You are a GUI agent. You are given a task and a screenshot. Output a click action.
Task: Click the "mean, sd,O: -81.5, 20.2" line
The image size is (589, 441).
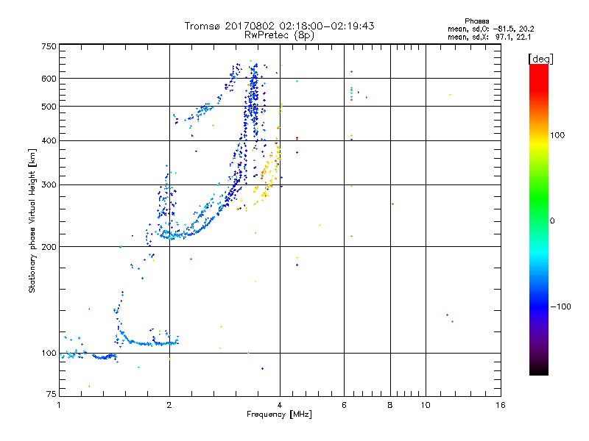click(x=490, y=29)
